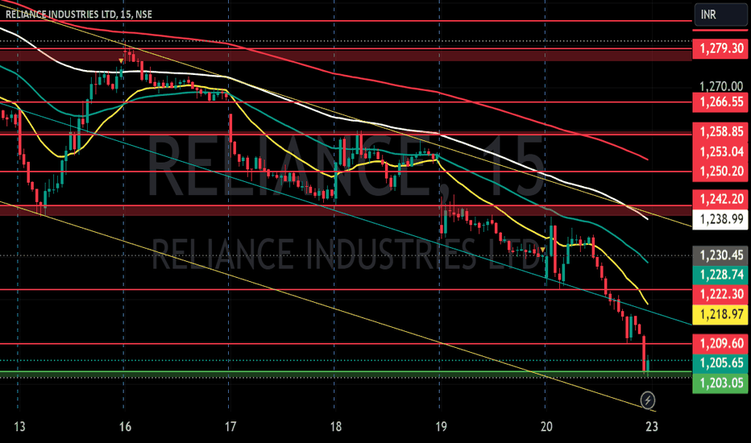Click the lightning bolt go-to-realtime icon
The height and width of the screenshot is (443, 751).
click(x=648, y=400)
